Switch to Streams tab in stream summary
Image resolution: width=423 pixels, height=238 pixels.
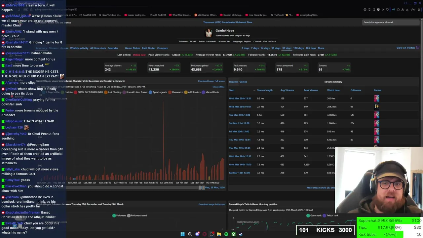[233, 82]
